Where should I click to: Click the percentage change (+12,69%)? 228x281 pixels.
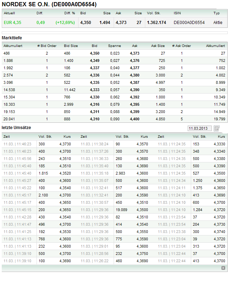click(x=65, y=23)
